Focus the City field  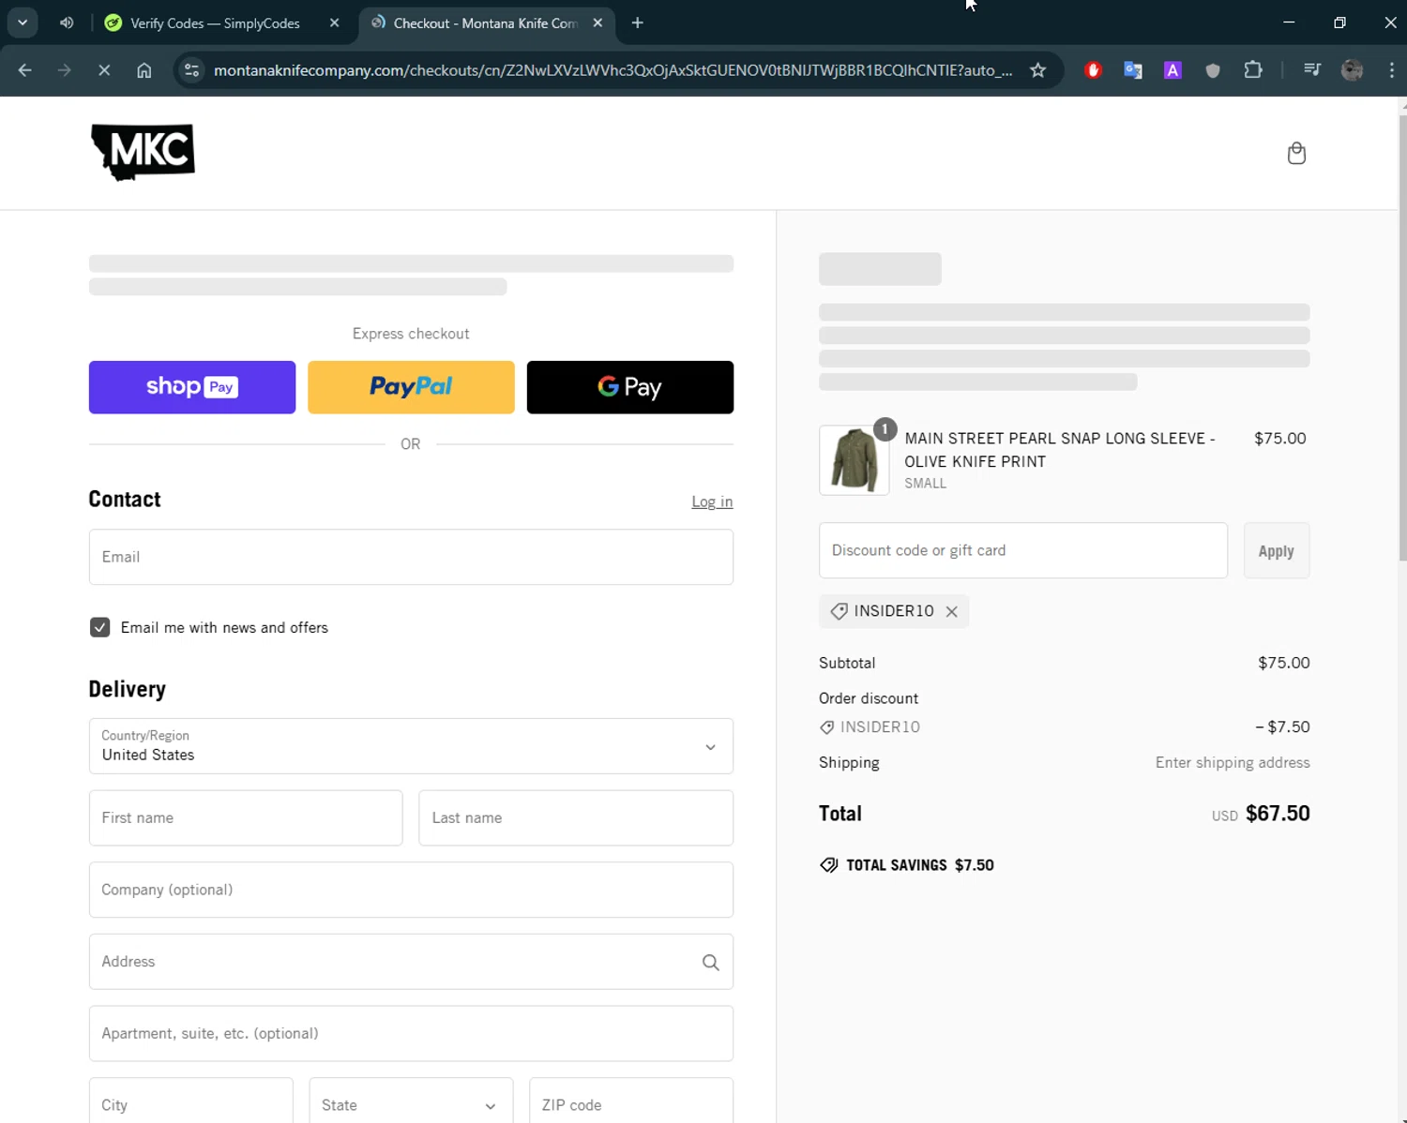191,1101
